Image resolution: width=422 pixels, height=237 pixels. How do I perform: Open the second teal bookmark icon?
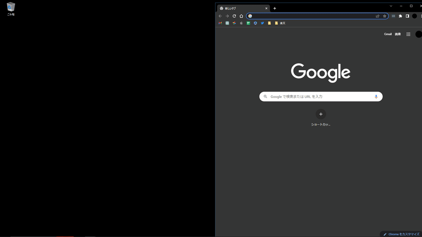[227, 23]
